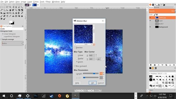The image size is (176, 99).
Task: Enable Blur outward checkbox
Action: pyautogui.click(x=75, y=66)
